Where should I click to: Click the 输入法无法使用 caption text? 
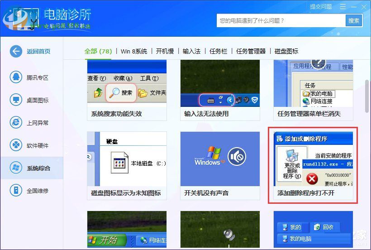click(x=206, y=114)
